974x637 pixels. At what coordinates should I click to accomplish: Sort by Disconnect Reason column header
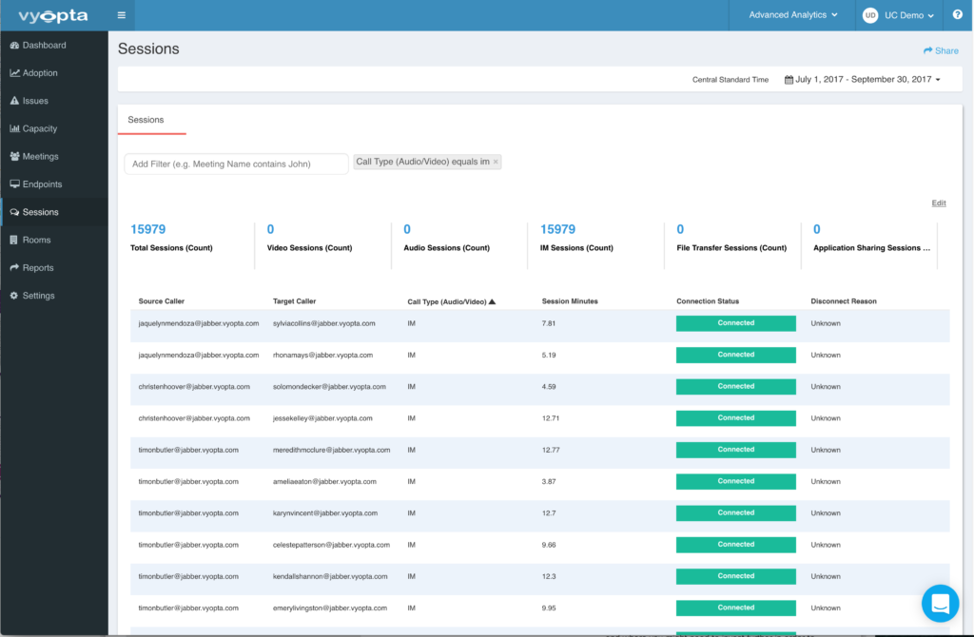coord(844,301)
